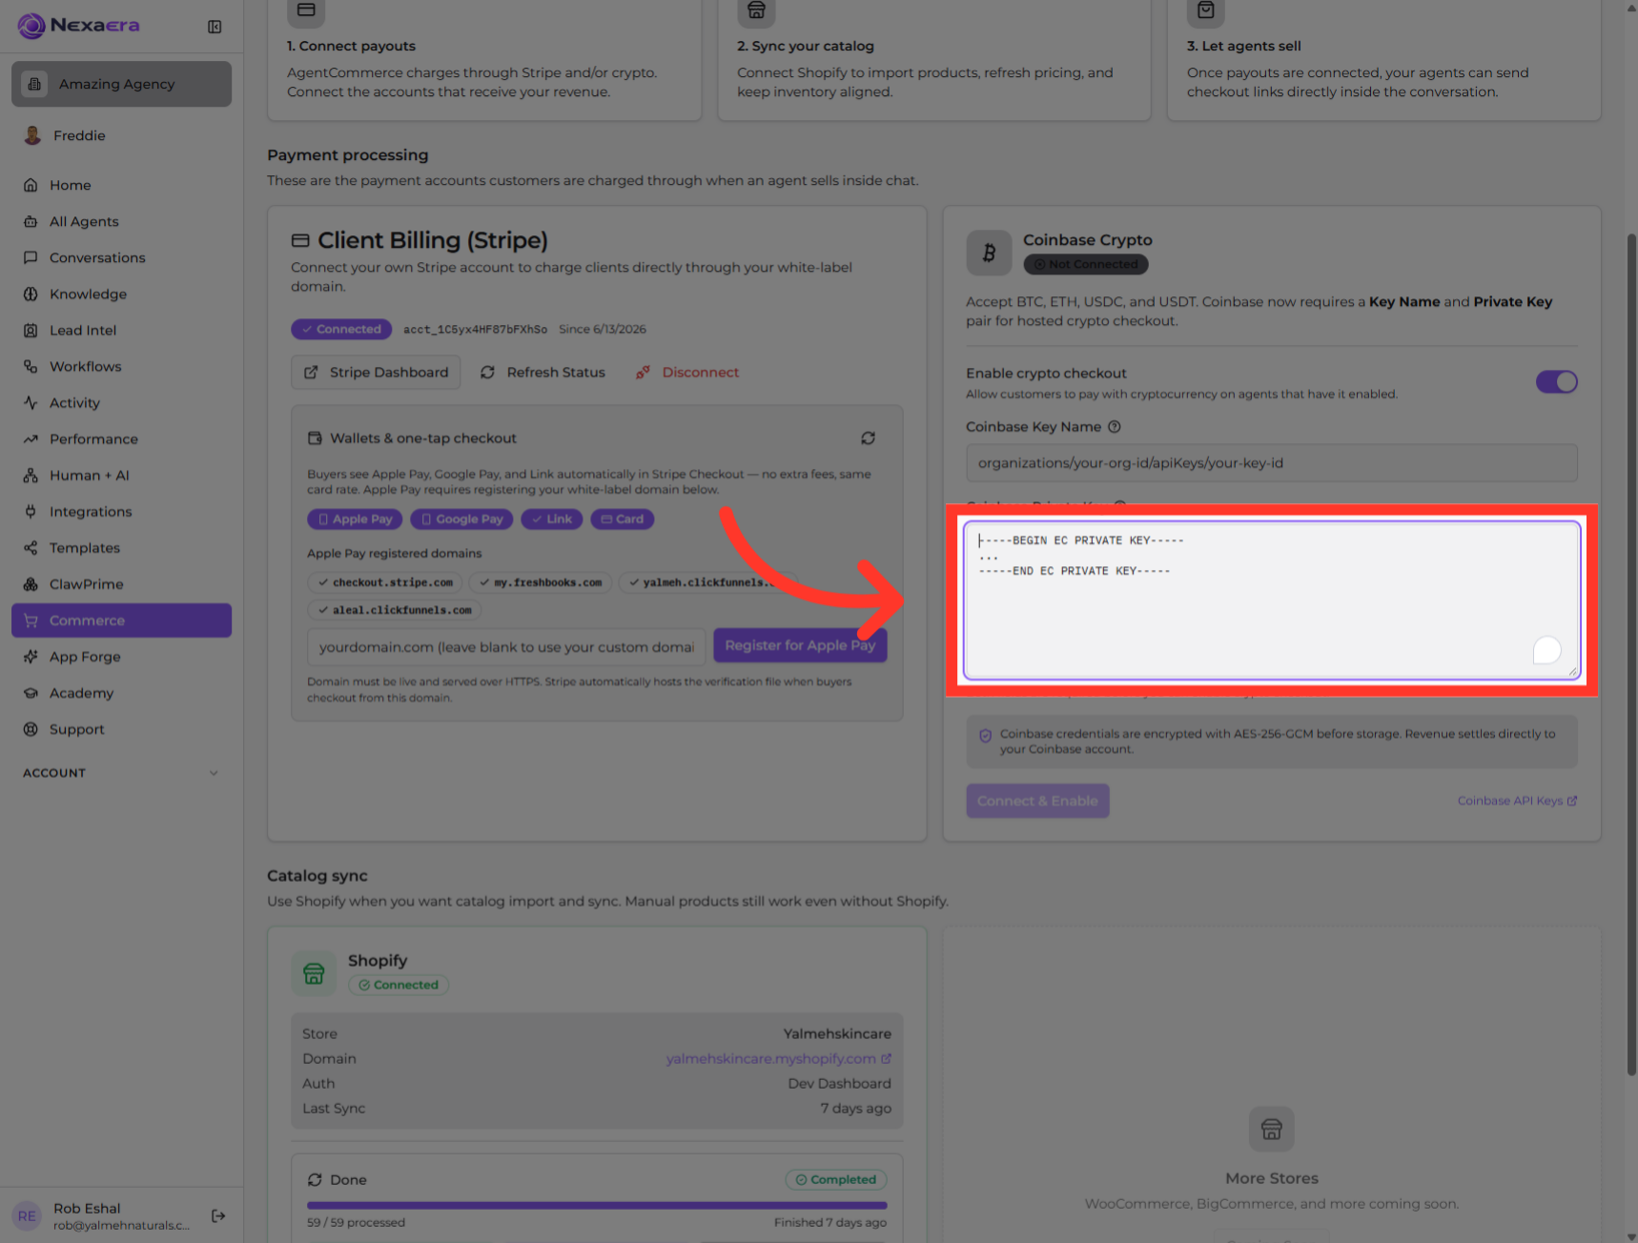
Task: Click Connect & Enable button
Action: [1037, 801]
